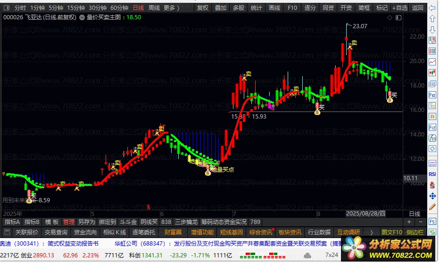
Task: Click the red 管理 manage tab
Action: (69, 222)
